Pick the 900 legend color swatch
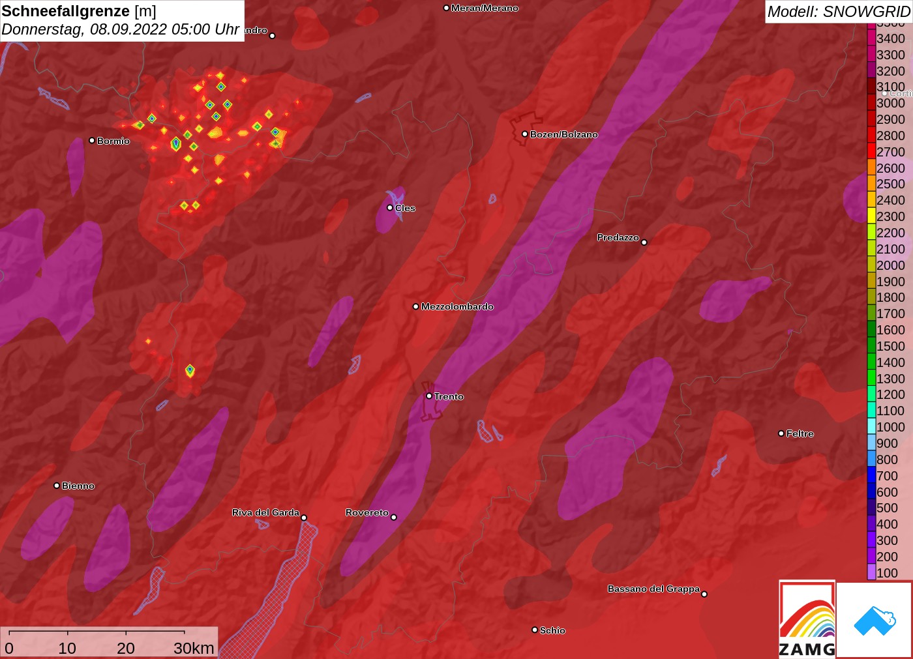Screen dimensions: 913x659 click(871, 443)
